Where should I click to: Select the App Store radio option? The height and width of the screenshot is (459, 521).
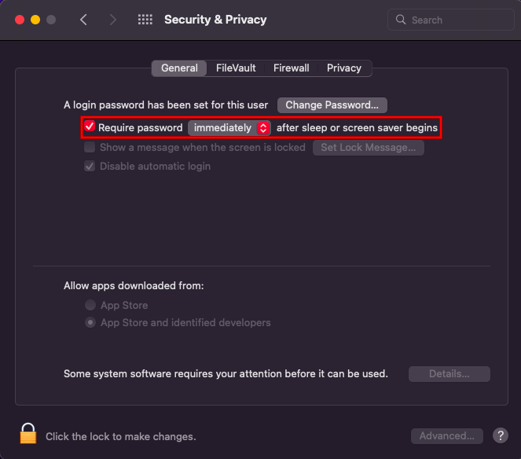coord(90,305)
